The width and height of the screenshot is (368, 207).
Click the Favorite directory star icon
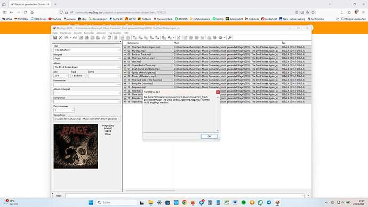(x=103, y=37)
